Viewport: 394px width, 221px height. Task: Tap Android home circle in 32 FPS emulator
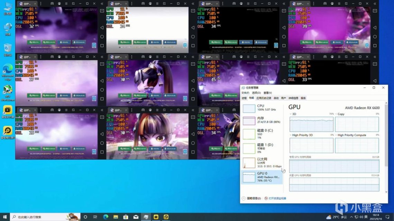[102, 37]
